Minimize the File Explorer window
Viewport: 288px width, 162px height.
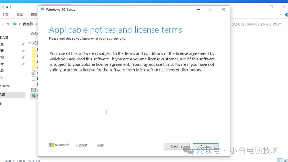(259, 7)
